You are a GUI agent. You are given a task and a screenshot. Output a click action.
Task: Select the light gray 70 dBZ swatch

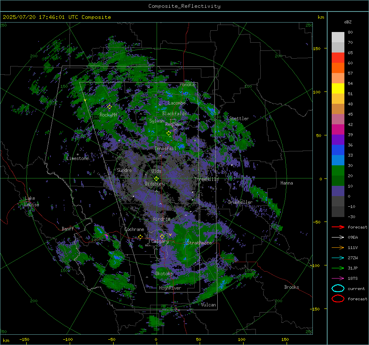(338, 37)
